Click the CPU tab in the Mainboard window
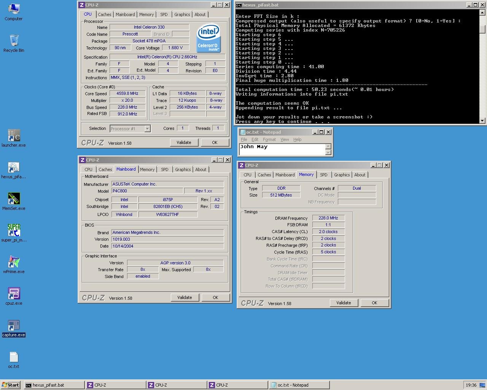The height and width of the screenshot is (390, 487). click(x=89, y=169)
